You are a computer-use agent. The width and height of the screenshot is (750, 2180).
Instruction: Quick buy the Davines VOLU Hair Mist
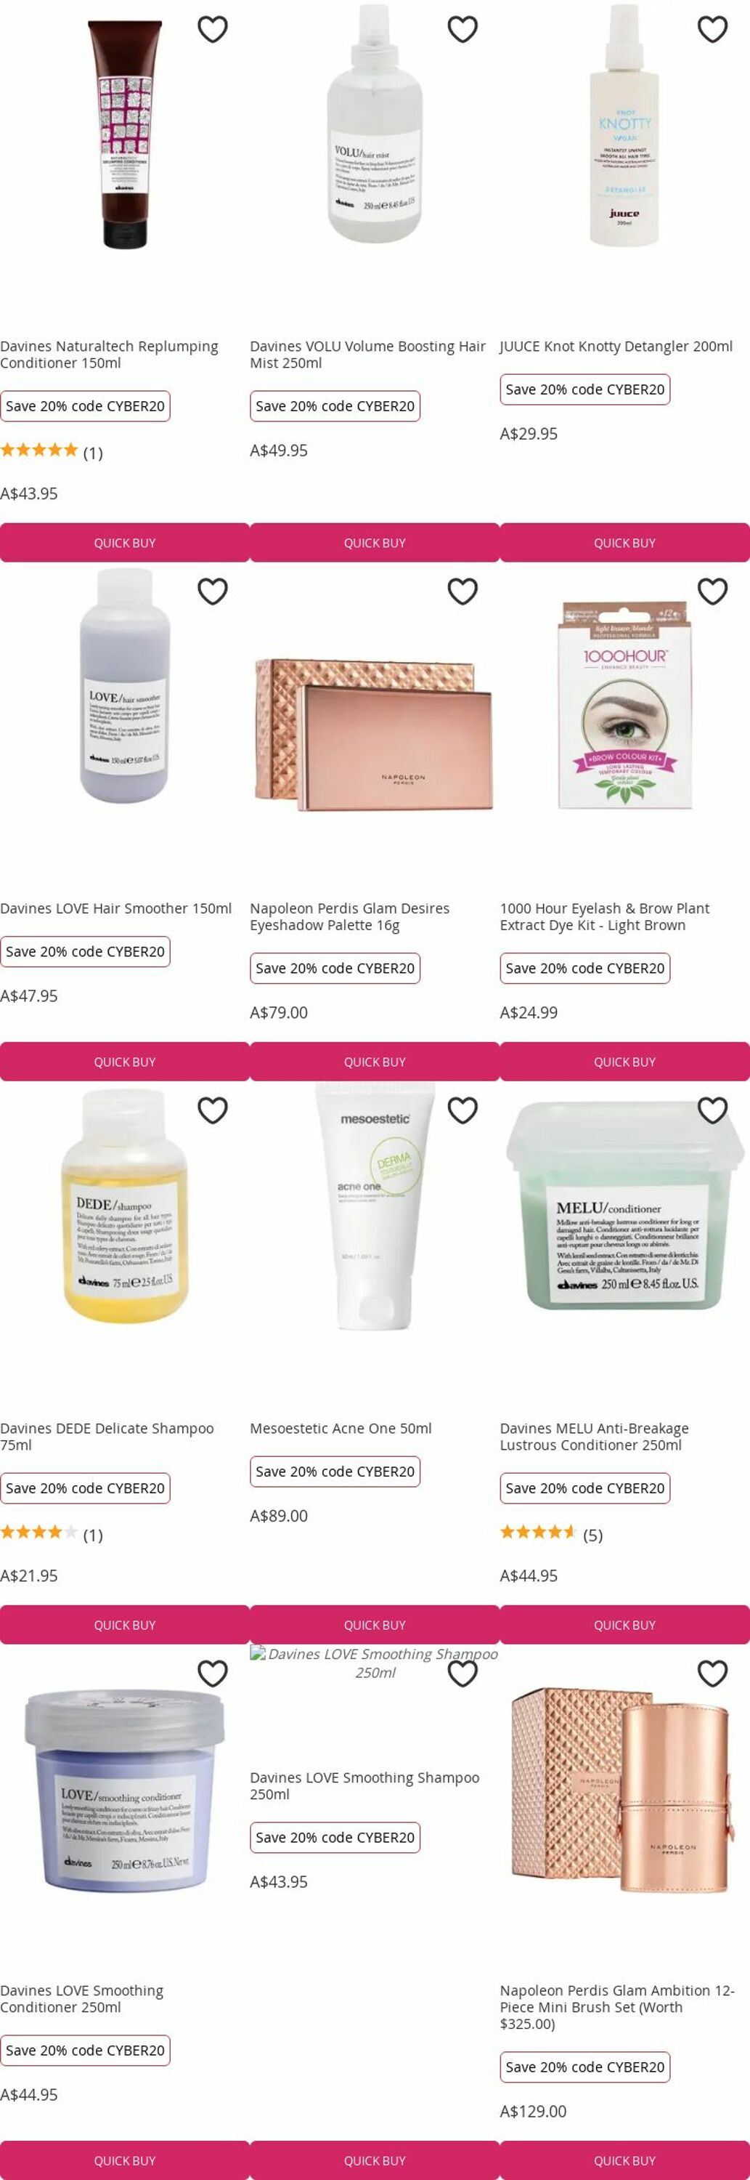(375, 543)
